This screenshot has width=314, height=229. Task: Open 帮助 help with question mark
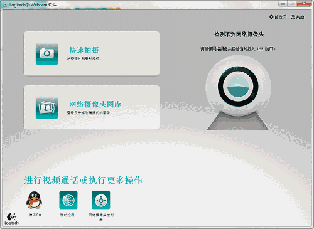[297, 17]
